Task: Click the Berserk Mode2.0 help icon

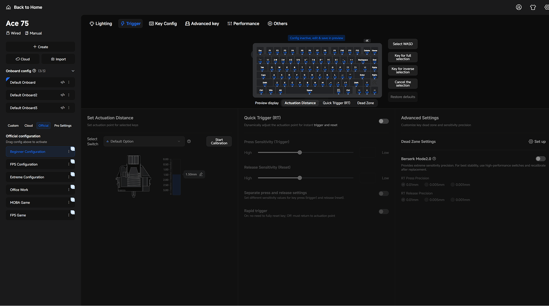Action: tap(434, 159)
